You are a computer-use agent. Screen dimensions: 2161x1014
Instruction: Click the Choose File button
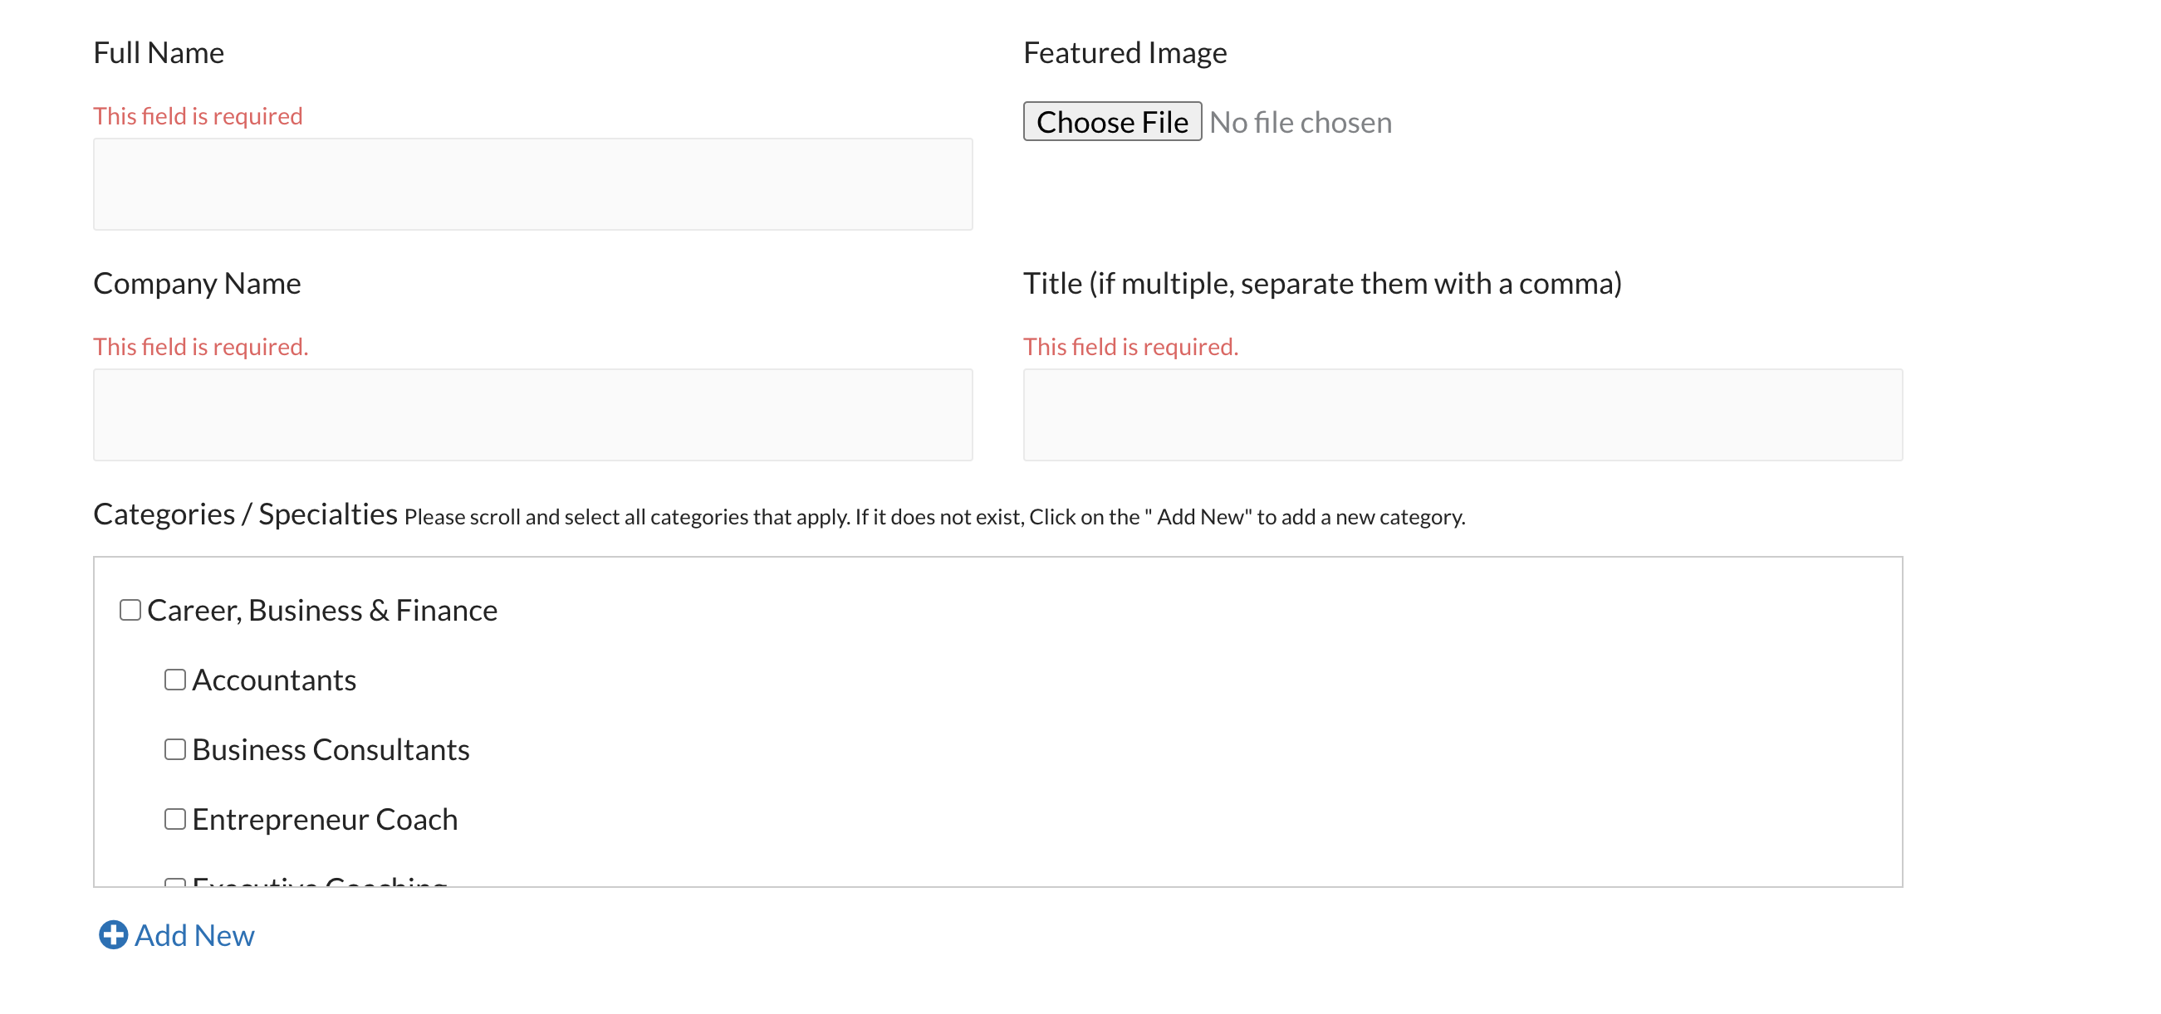1111,121
